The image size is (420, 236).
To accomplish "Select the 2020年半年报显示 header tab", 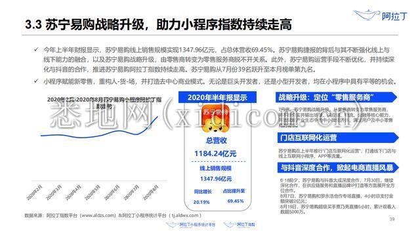I will click(217, 98).
